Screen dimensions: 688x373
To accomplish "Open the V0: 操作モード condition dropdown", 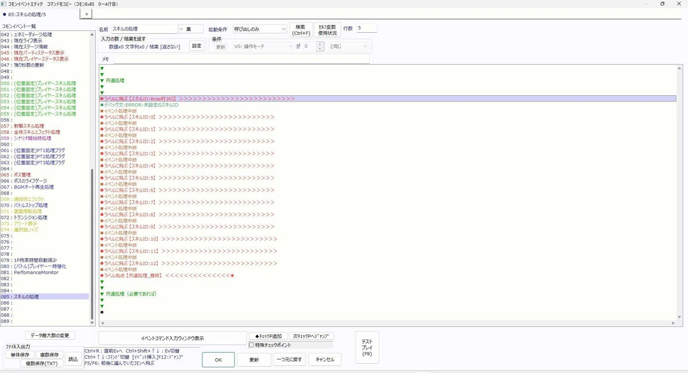I will pyautogui.click(x=263, y=46).
